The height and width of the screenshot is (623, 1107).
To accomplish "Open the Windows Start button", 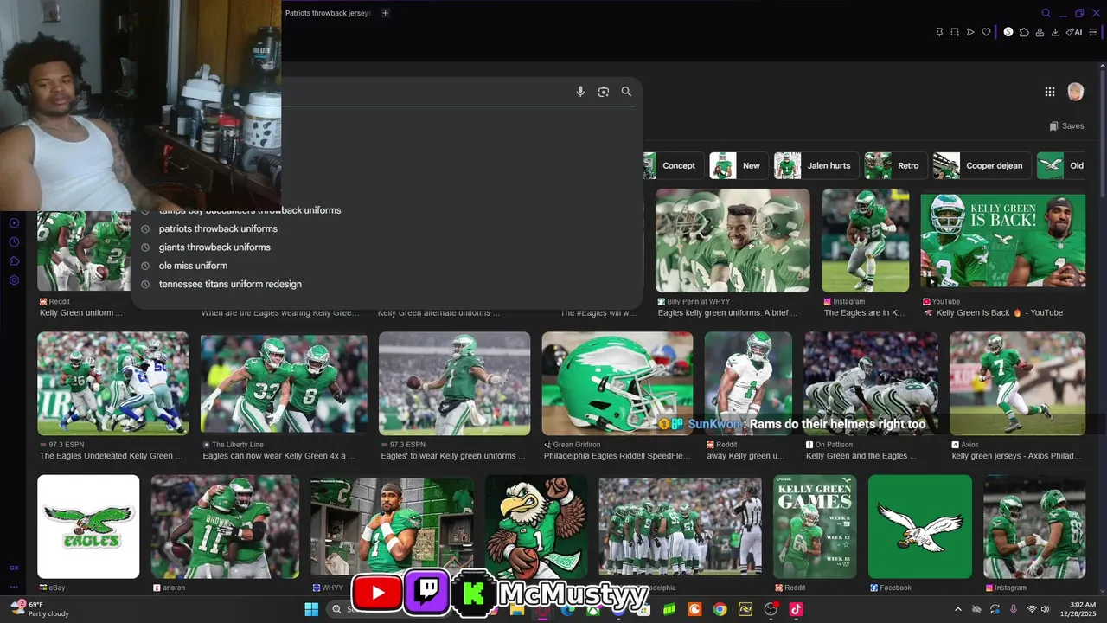I will (x=311, y=609).
